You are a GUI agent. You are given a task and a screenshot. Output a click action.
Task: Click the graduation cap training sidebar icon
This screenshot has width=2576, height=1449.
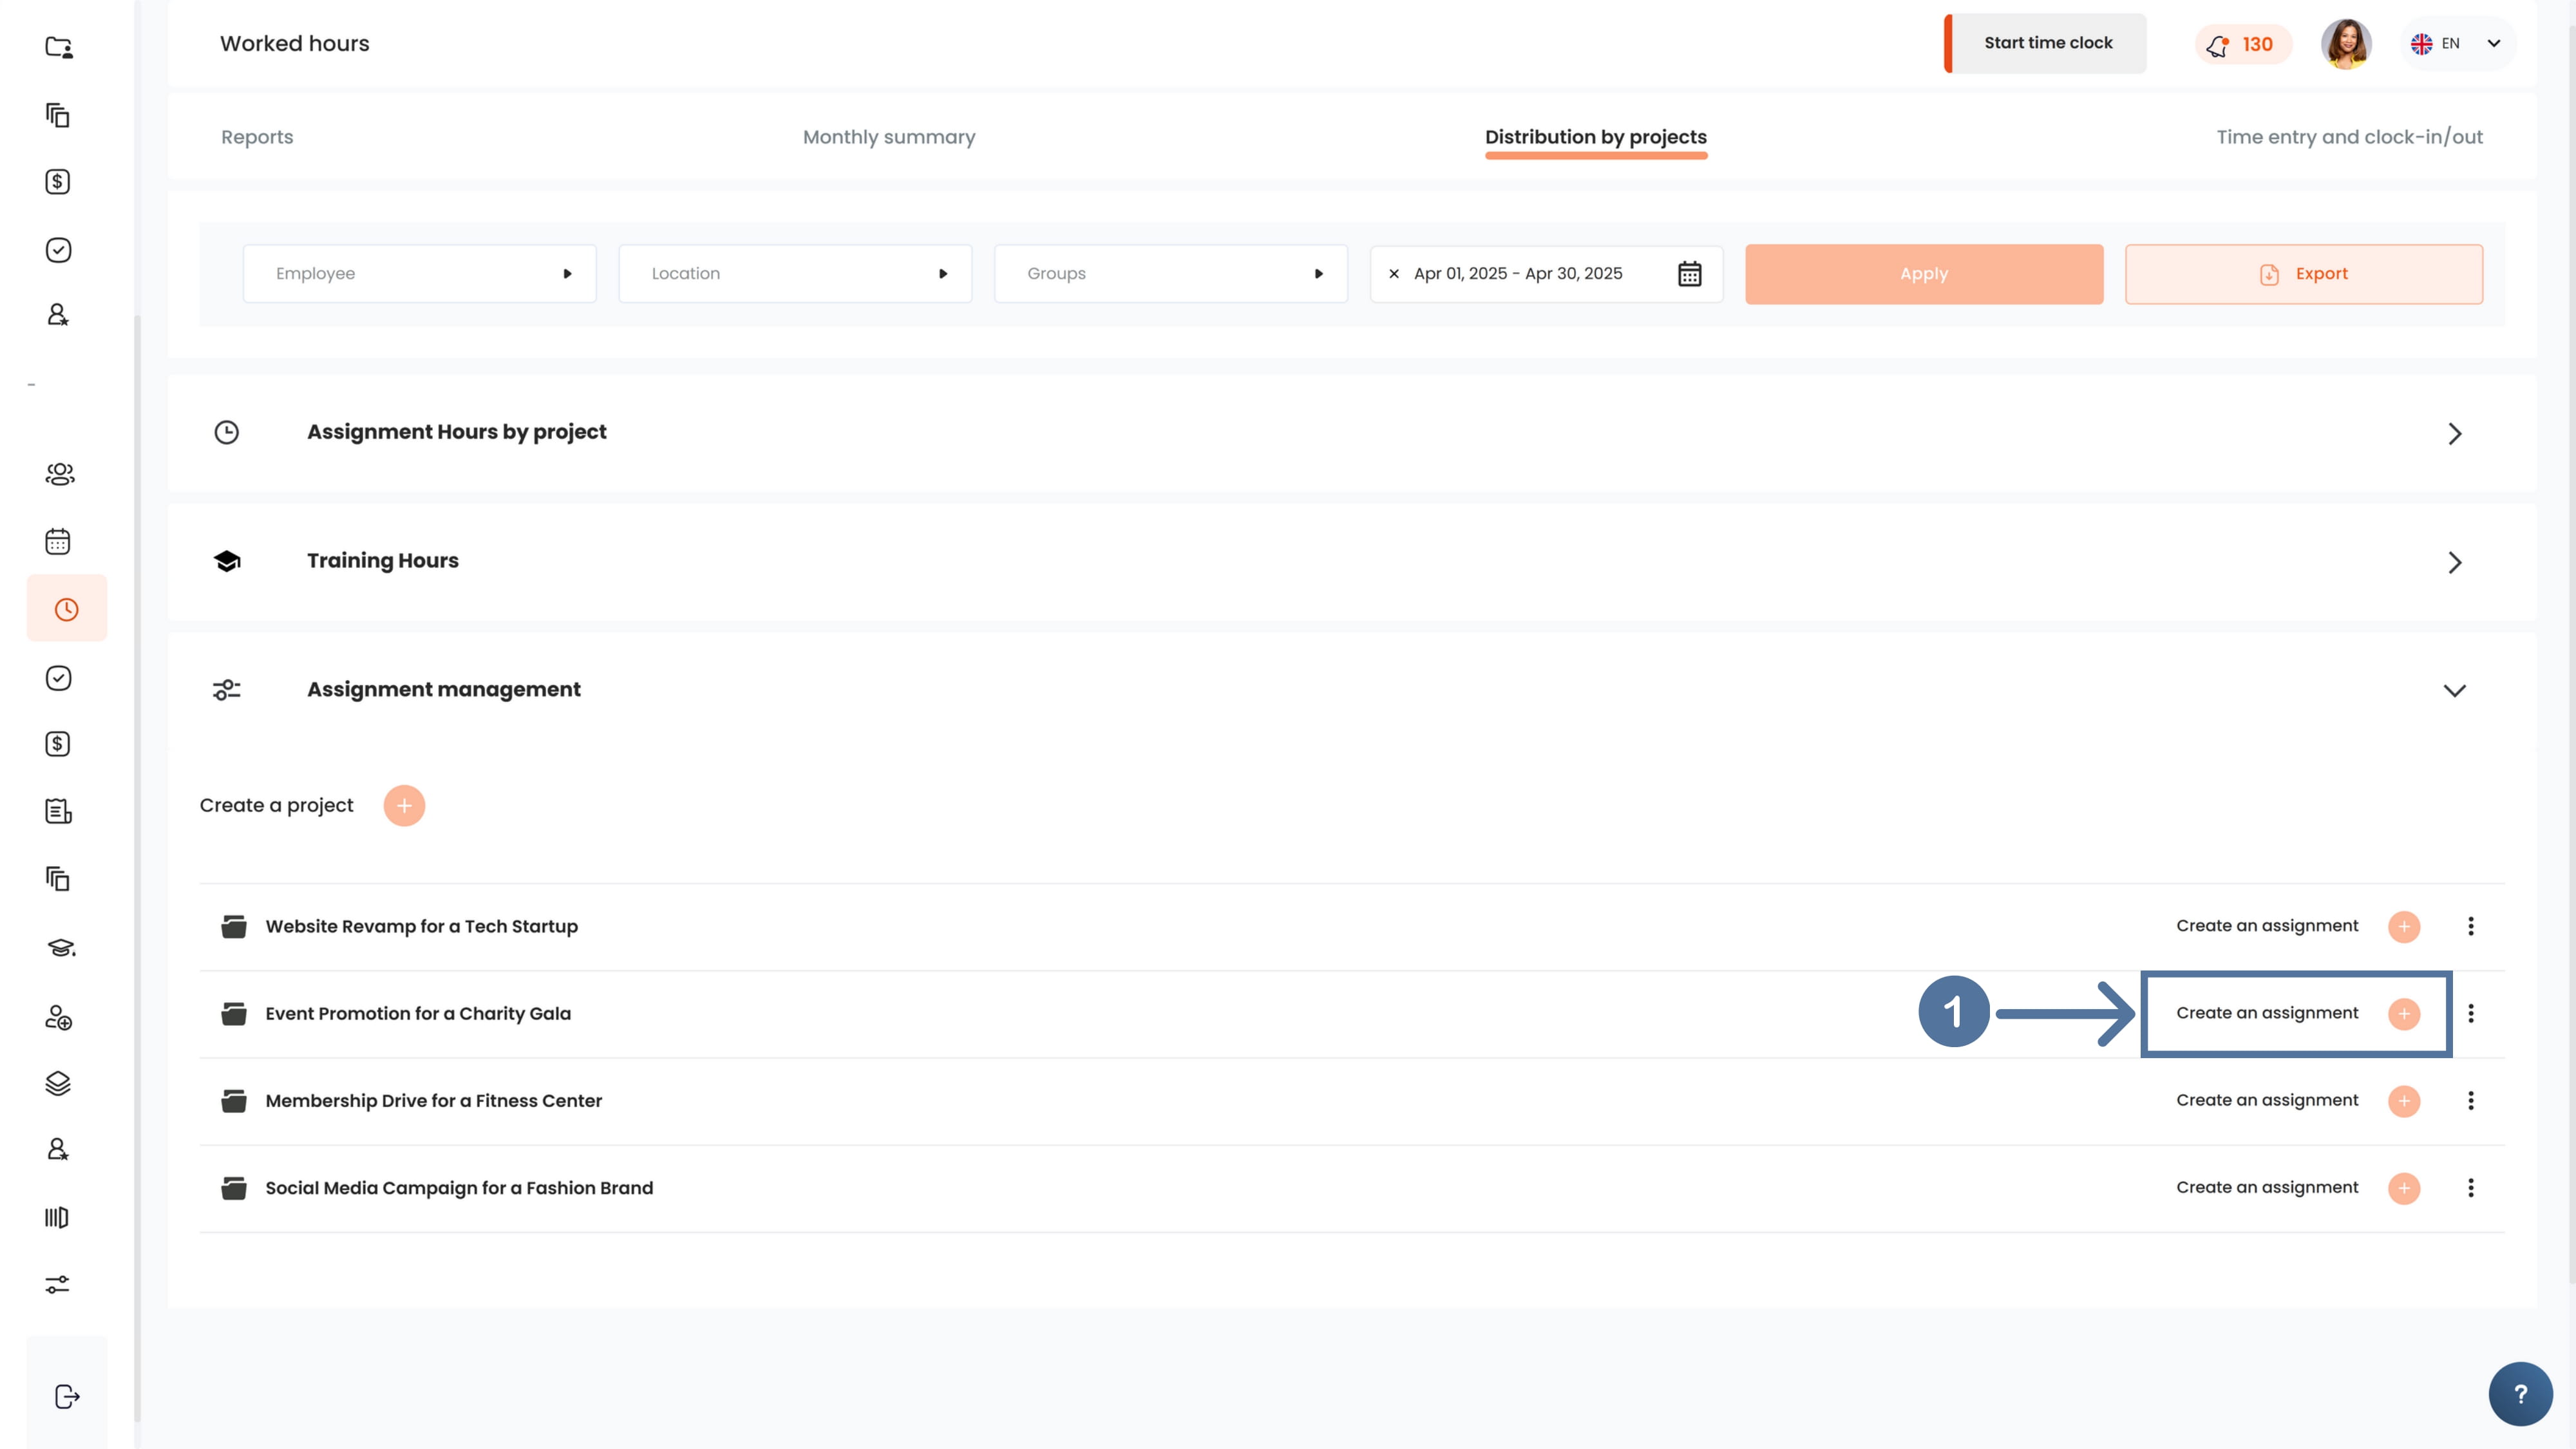pos(61,947)
